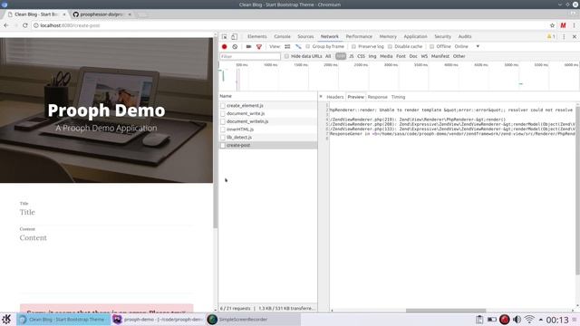Open the clipboard tray icon
Viewport: 580px width, 326px height.
479,320
